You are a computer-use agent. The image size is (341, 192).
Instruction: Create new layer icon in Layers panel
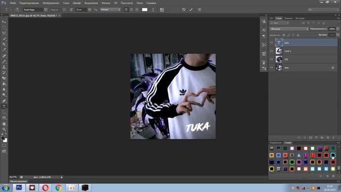[x=328, y=138]
